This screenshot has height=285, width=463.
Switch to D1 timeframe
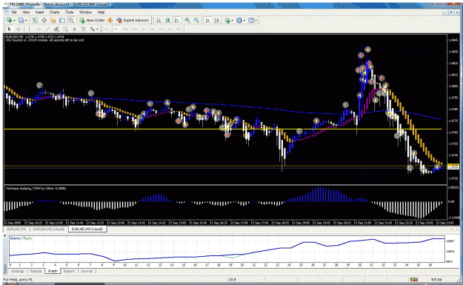pos(161,29)
